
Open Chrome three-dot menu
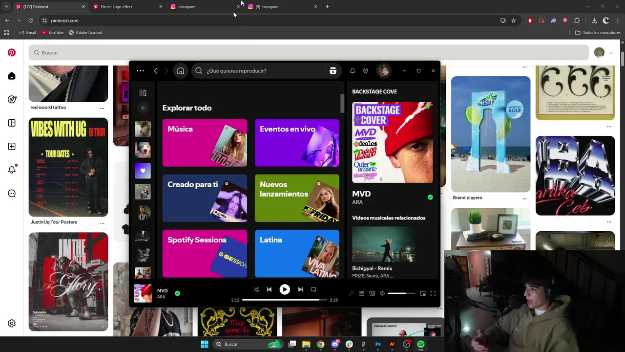[618, 21]
